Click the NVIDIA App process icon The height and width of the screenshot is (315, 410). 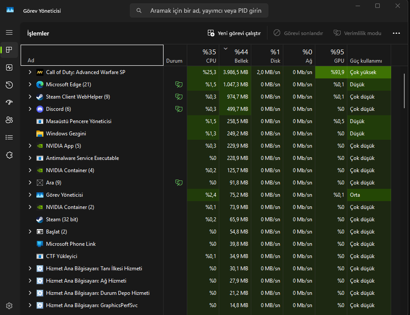[x=40, y=146]
